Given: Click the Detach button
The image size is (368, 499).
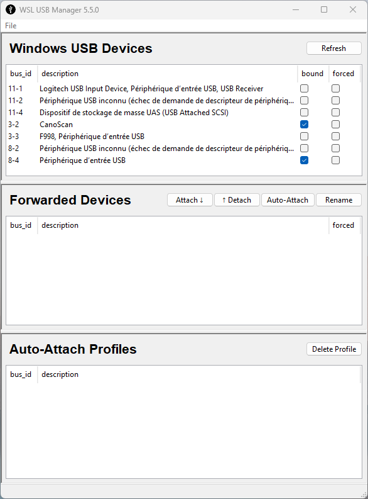Looking at the screenshot, I should (x=237, y=200).
